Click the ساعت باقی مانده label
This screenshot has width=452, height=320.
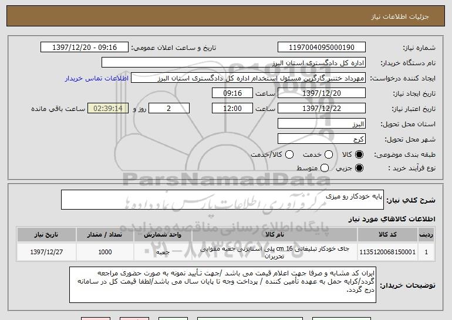click(58, 109)
